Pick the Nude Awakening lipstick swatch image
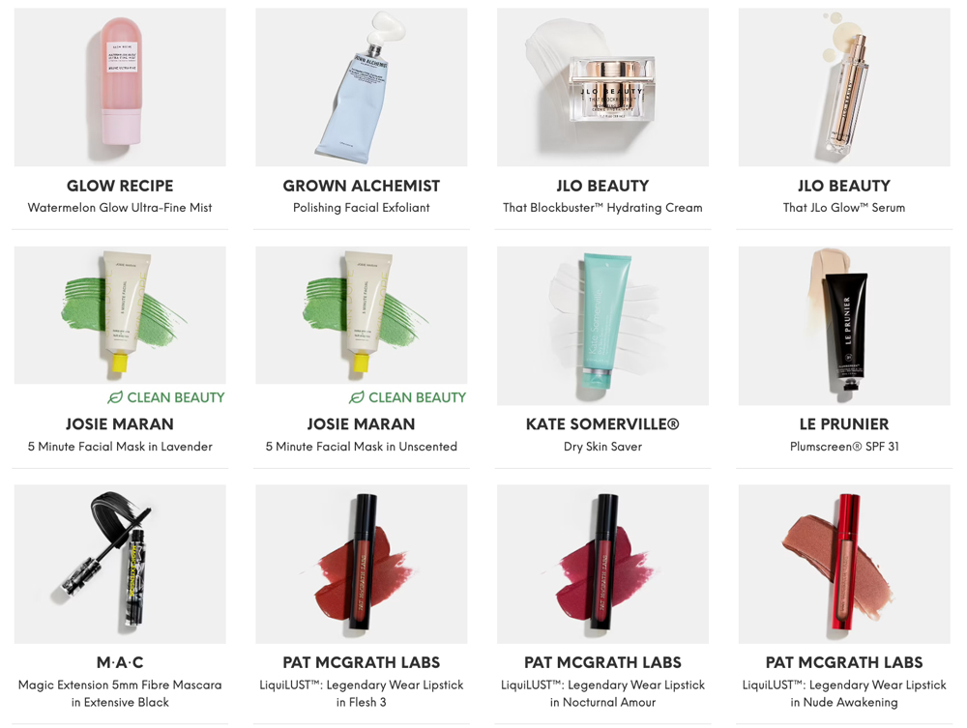967x728 pixels. (x=844, y=564)
